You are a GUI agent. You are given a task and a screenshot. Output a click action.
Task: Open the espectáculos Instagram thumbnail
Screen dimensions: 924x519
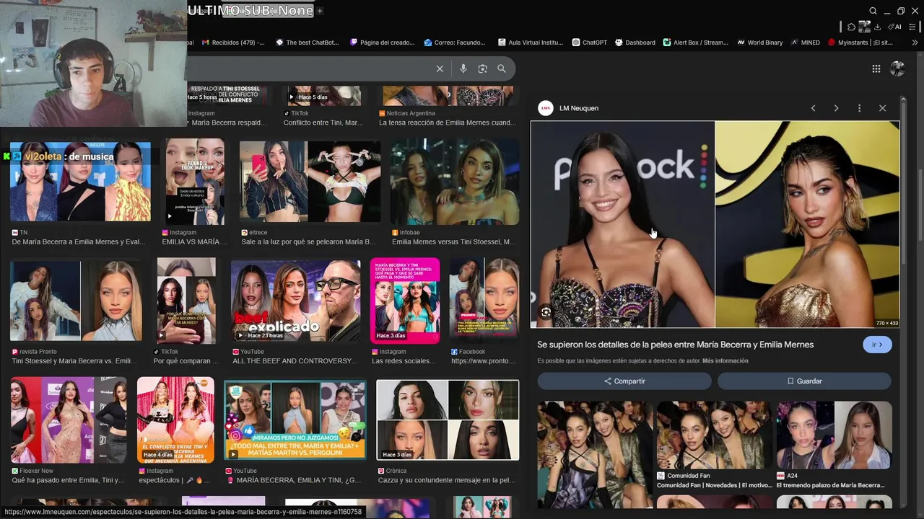[175, 420]
